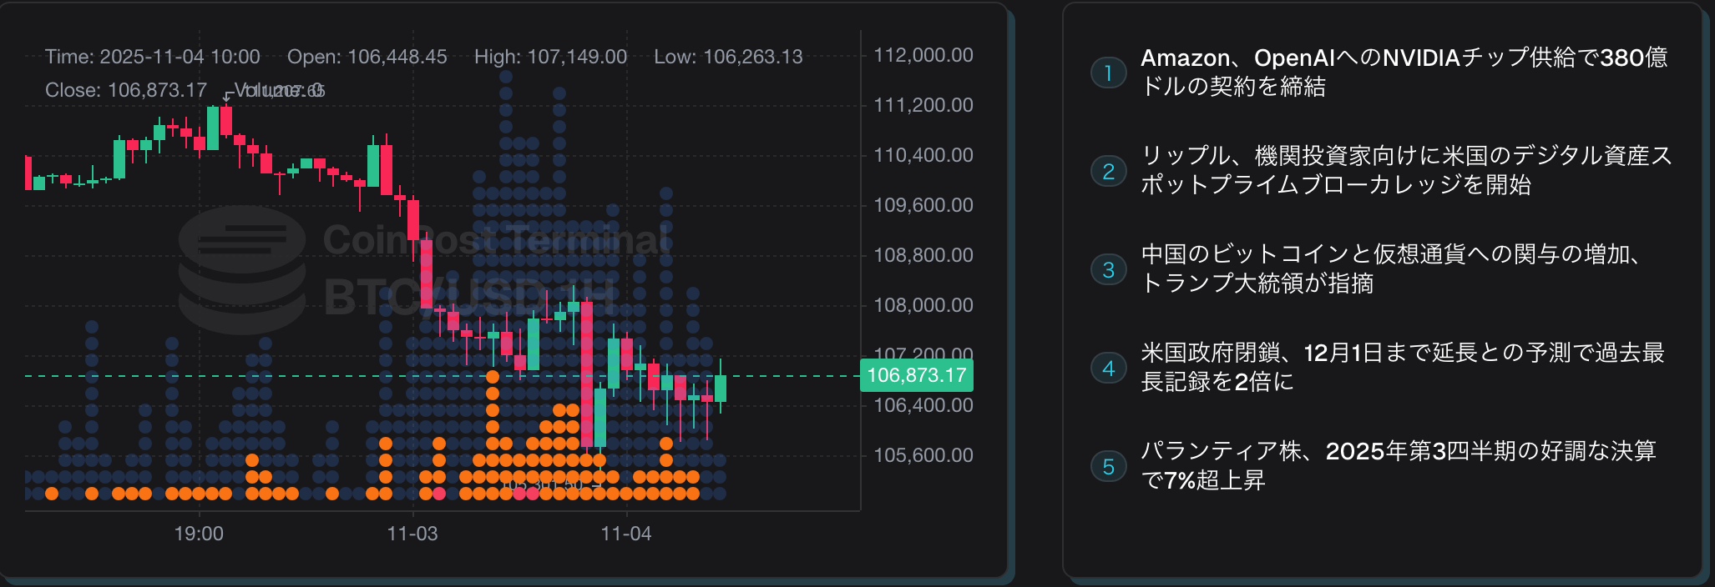The image size is (1715, 587).
Task: Click the 11-04 date on time axis
Action: [626, 534]
